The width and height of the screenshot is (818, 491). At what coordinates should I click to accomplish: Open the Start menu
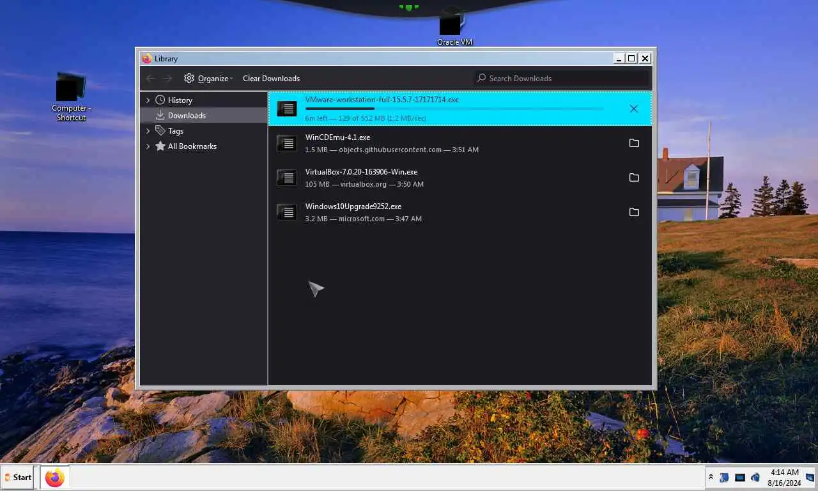pos(18,478)
